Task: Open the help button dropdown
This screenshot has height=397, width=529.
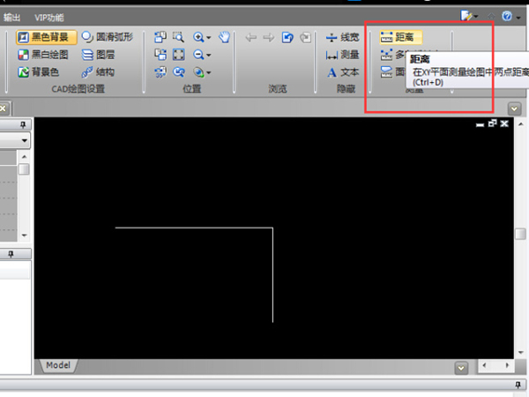Action: click(518, 17)
